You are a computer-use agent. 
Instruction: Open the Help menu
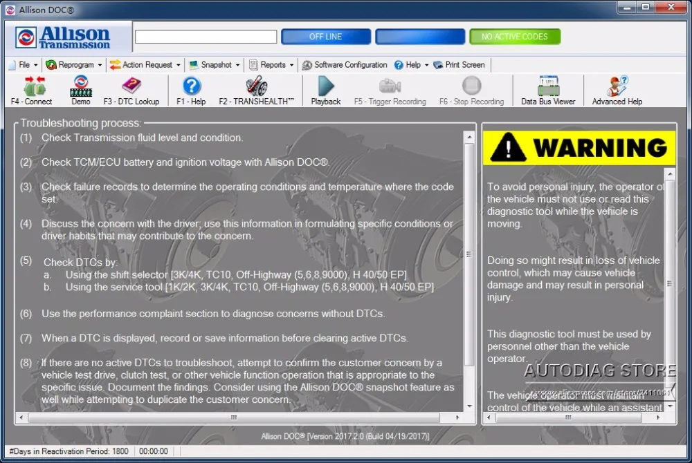(411, 65)
